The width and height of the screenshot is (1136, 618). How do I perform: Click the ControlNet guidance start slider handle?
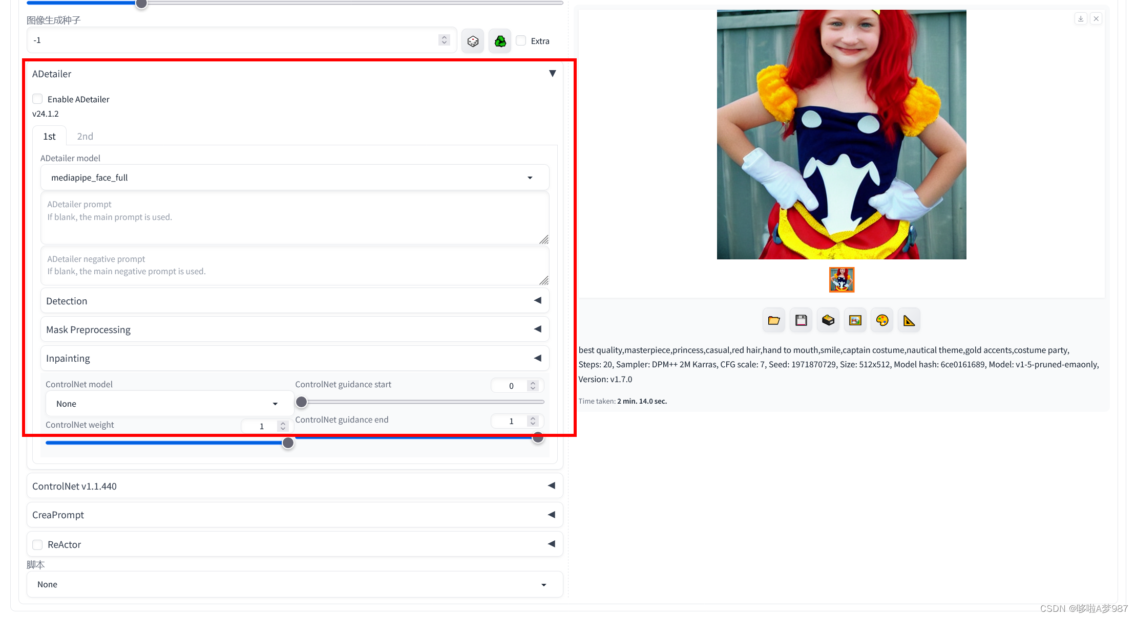click(302, 402)
